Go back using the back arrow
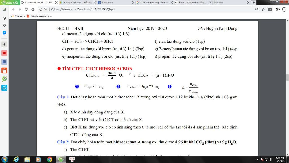289x163 pixels. 13,9
